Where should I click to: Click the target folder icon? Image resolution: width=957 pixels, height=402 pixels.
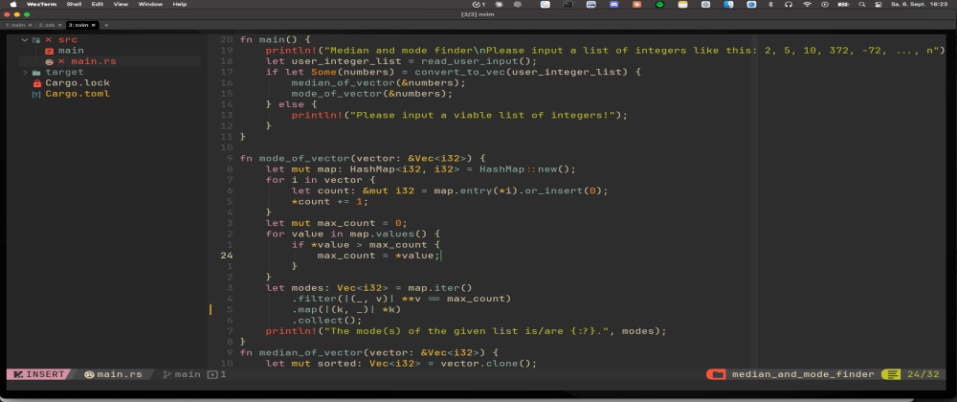pos(36,72)
